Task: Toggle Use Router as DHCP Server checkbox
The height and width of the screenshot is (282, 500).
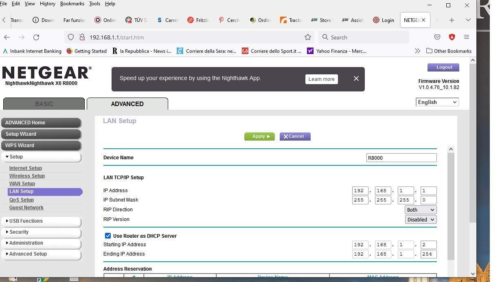Action: pyautogui.click(x=108, y=236)
